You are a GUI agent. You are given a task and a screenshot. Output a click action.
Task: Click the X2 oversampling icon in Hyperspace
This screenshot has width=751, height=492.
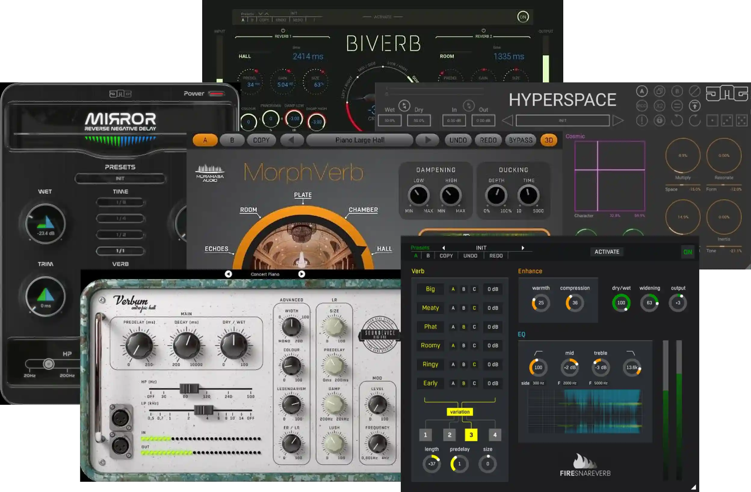[659, 106]
